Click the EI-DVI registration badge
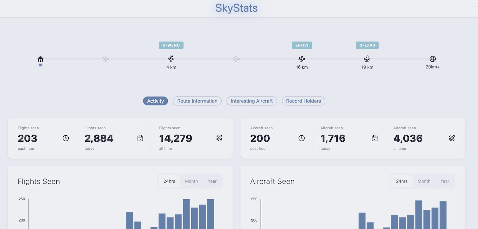 302,45
